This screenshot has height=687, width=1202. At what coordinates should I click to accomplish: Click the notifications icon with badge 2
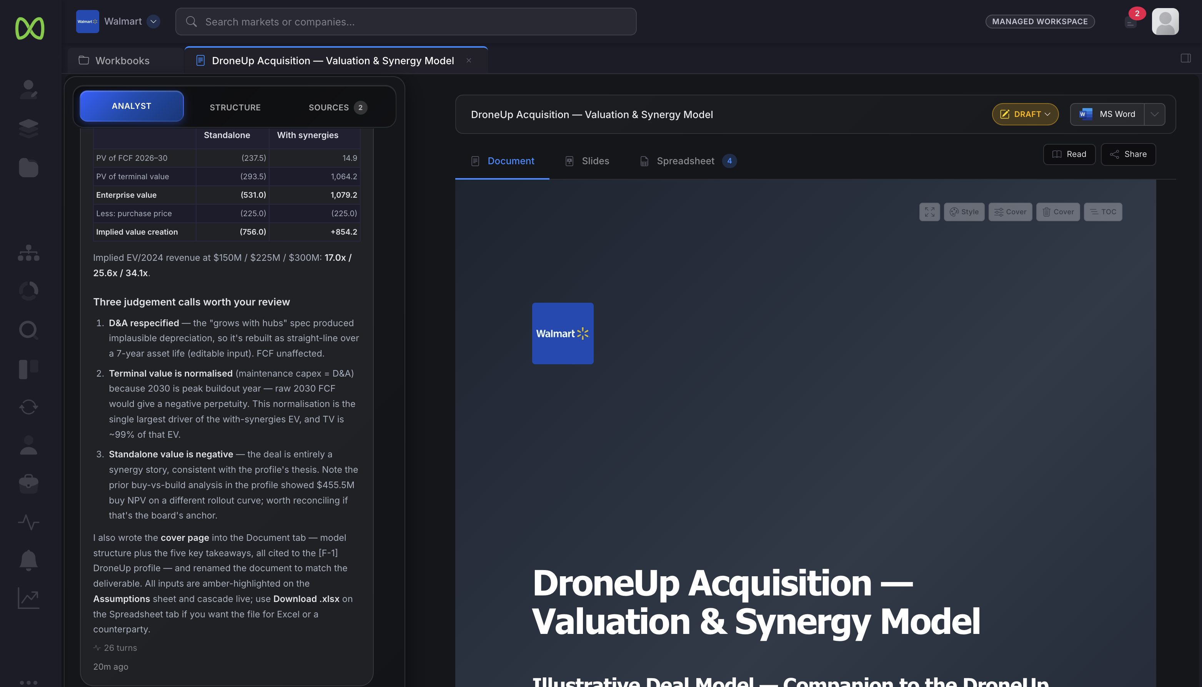point(1131,21)
